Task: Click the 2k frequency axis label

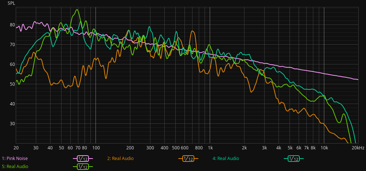Action: point(244,148)
